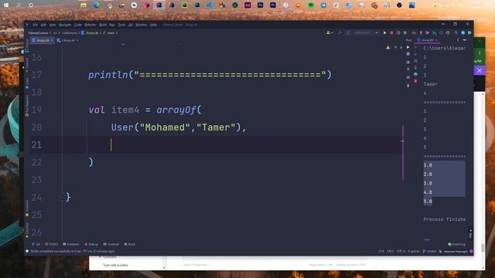Open the Window menu
Image resolution: width=495 pixels, height=278 pixels.
pos(141,25)
